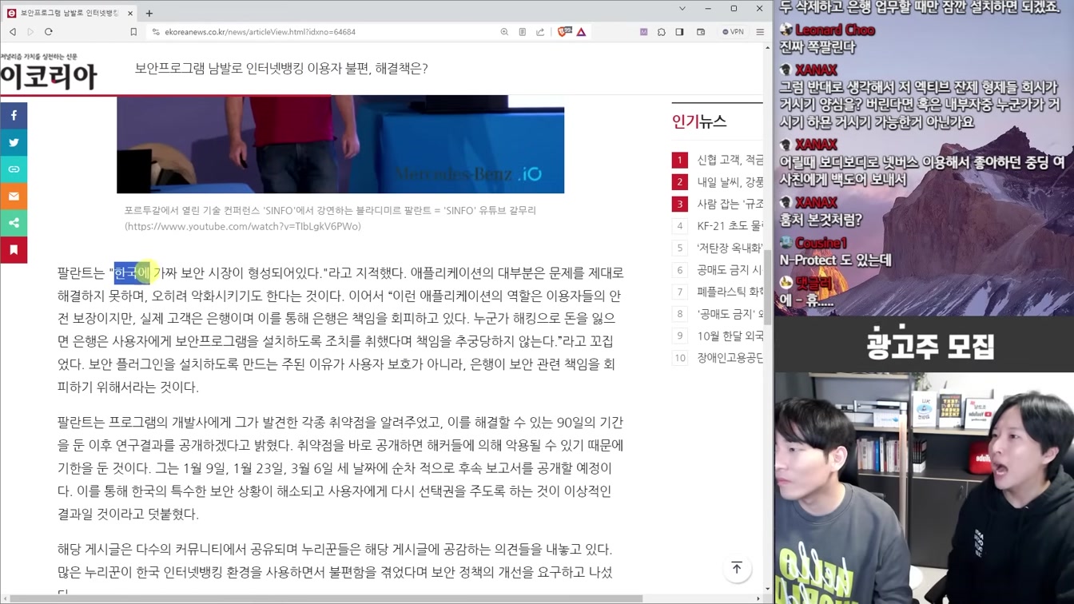Image resolution: width=1074 pixels, height=604 pixels.
Task: Share the article on Twitter
Action: (14, 142)
